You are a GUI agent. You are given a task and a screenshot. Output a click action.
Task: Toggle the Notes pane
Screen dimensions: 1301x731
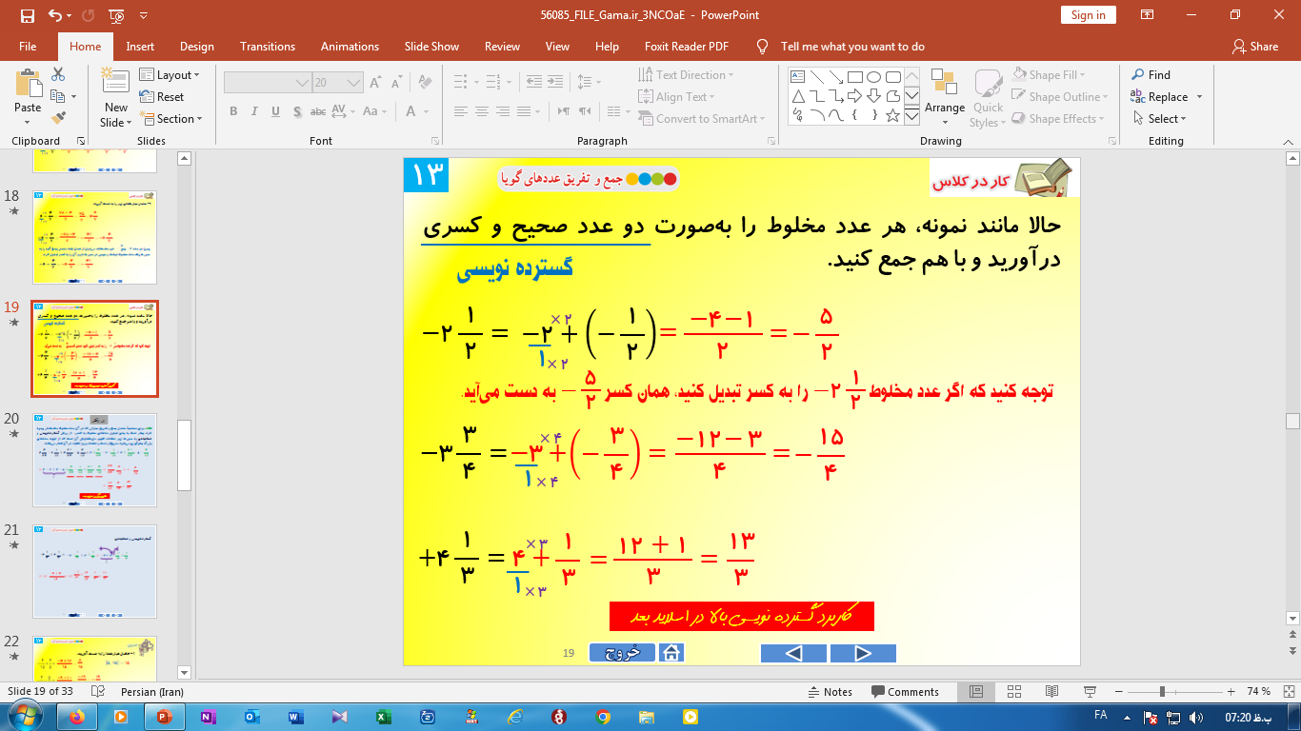[x=830, y=692]
